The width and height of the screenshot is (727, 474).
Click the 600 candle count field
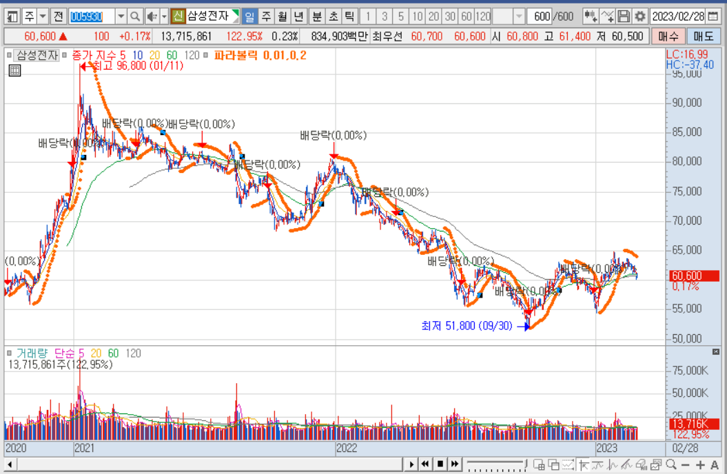(x=540, y=17)
